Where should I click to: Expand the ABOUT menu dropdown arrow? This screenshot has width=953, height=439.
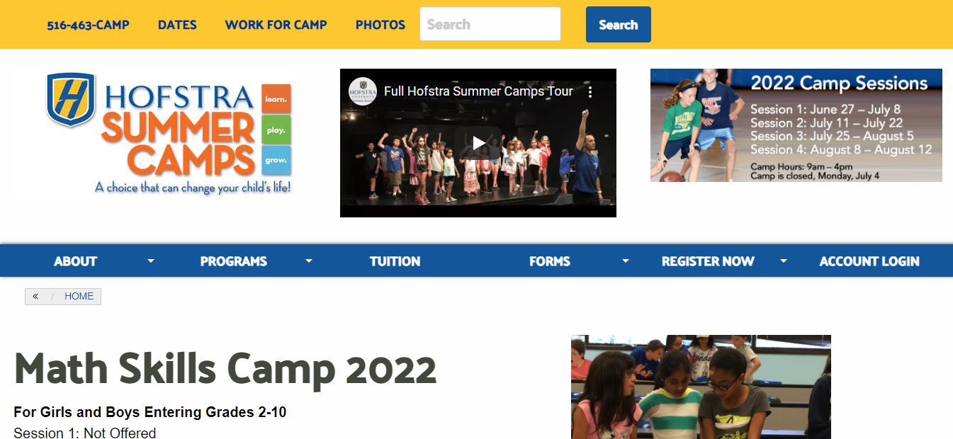coord(150,261)
